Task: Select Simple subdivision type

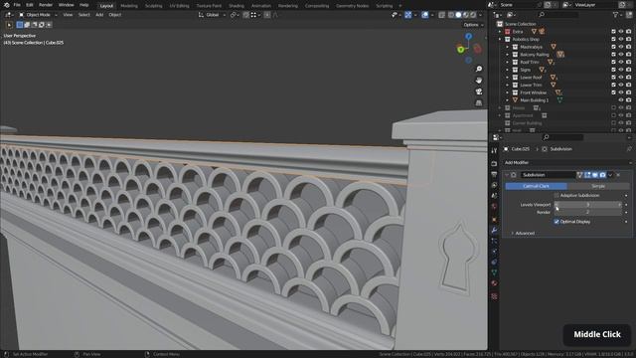Action: pyautogui.click(x=598, y=186)
